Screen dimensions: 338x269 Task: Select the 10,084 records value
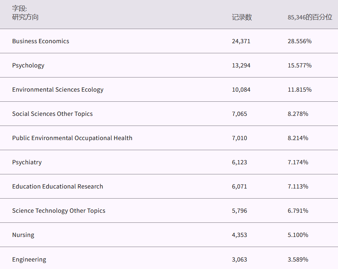click(241, 89)
